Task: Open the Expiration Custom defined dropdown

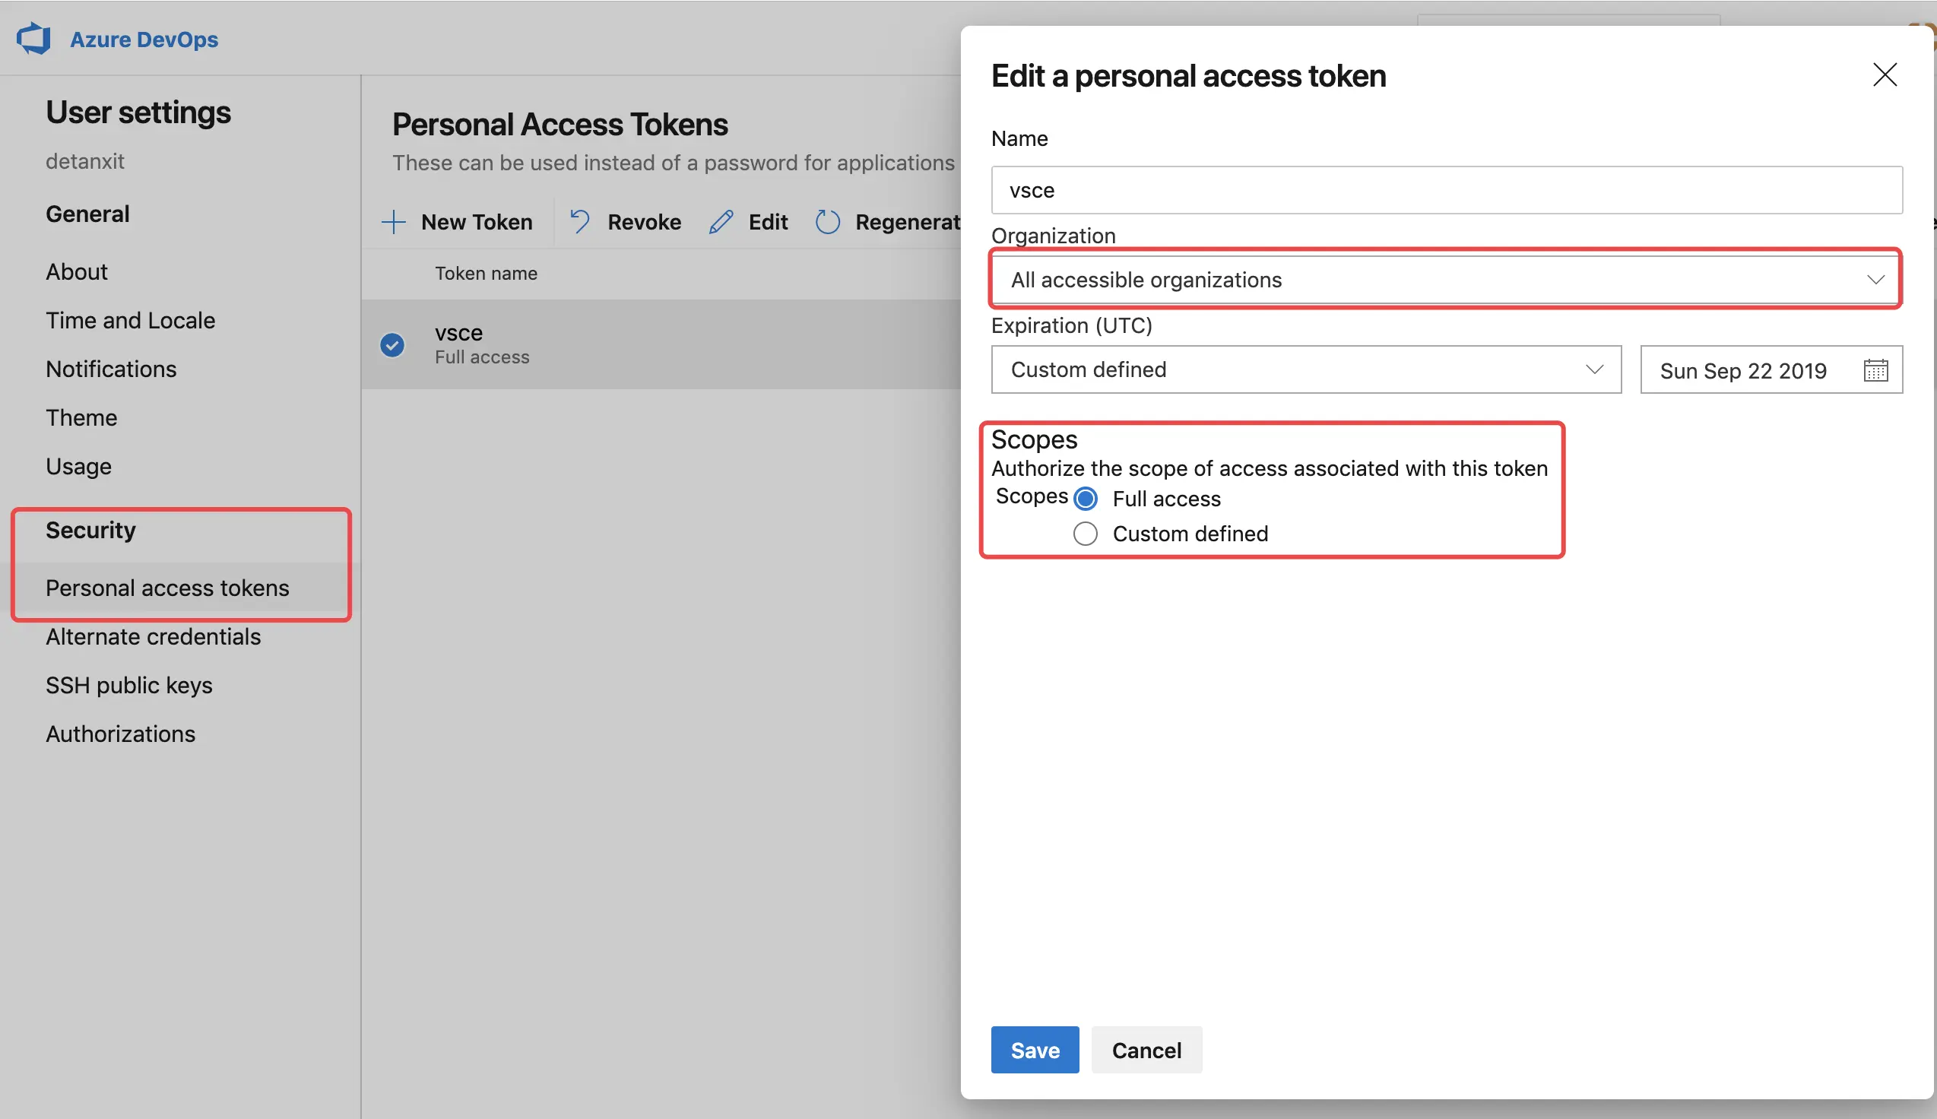Action: click(x=1305, y=369)
